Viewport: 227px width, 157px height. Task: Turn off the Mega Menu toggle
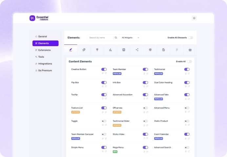(145, 148)
